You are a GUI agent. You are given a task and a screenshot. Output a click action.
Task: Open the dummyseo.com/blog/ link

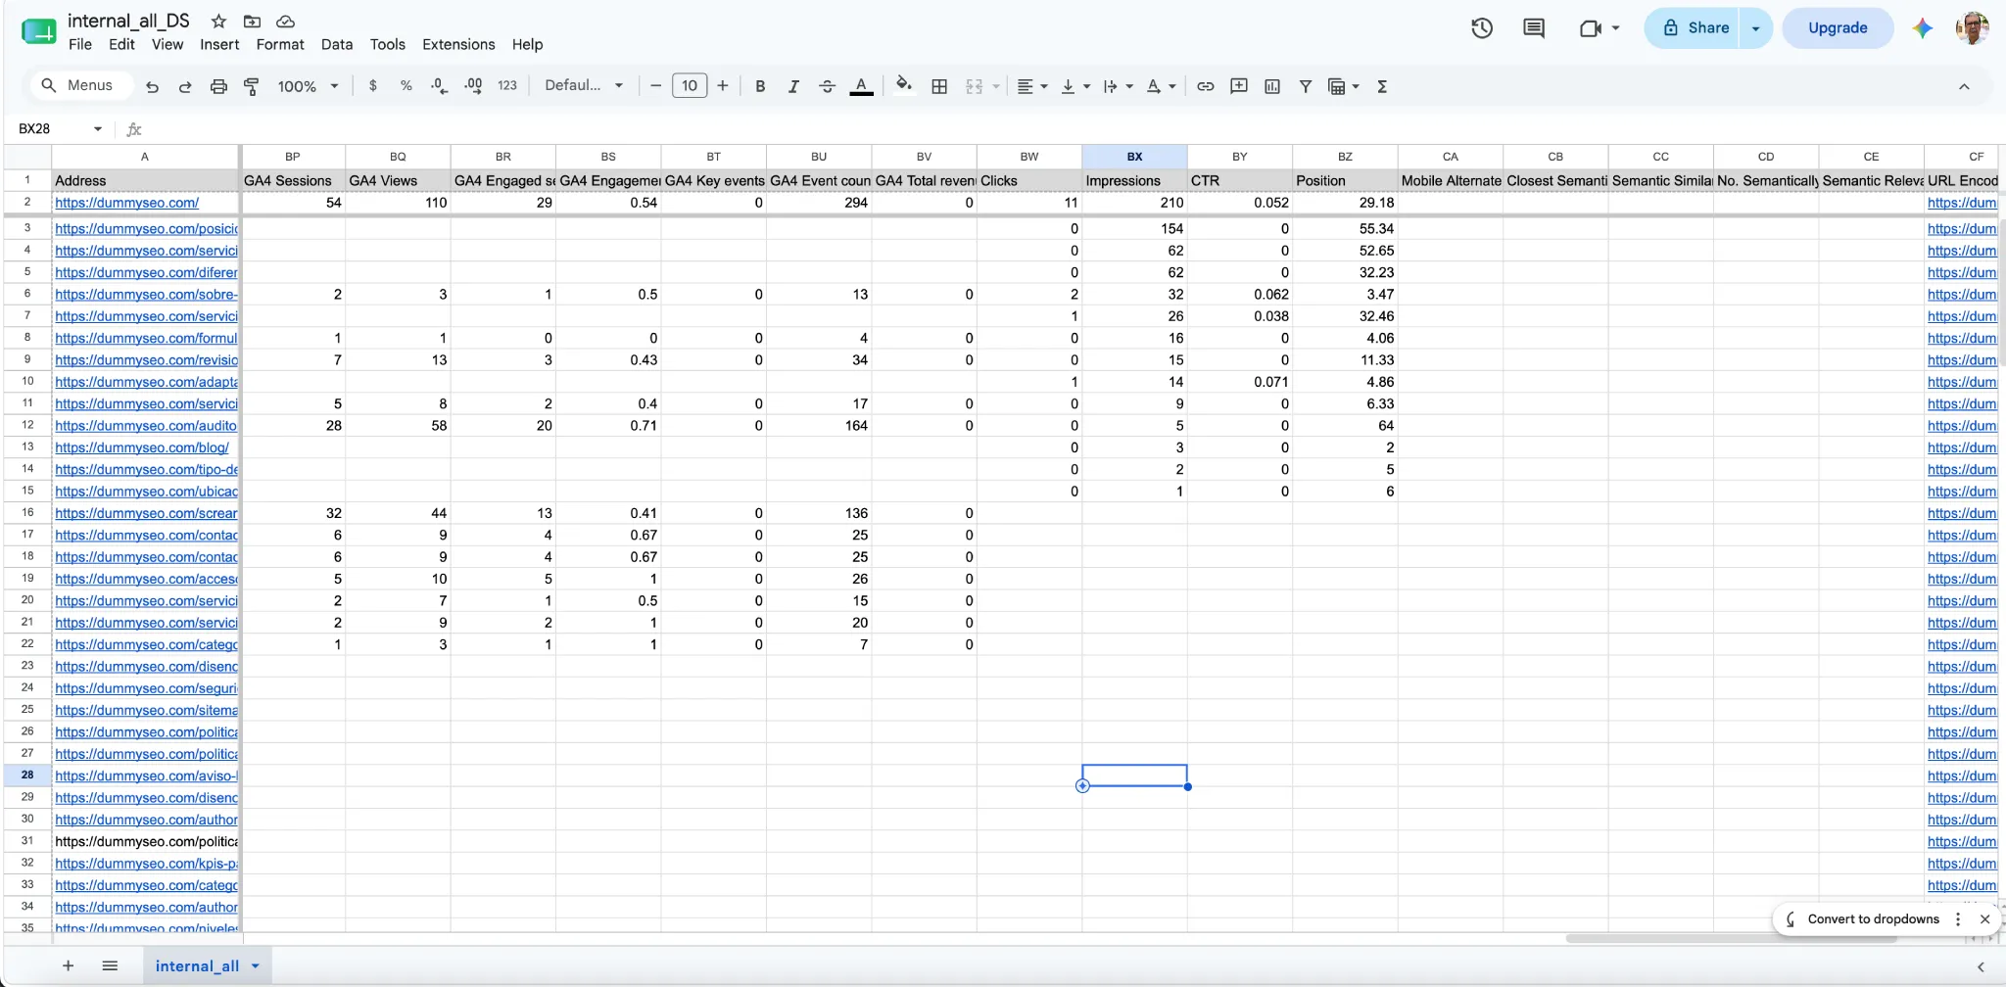pos(141,447)
